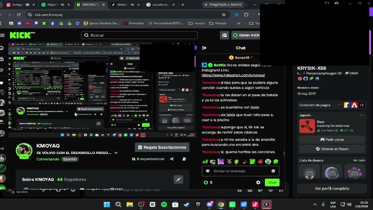Reload the current page

pyautogui.click(x=19, y=15)
